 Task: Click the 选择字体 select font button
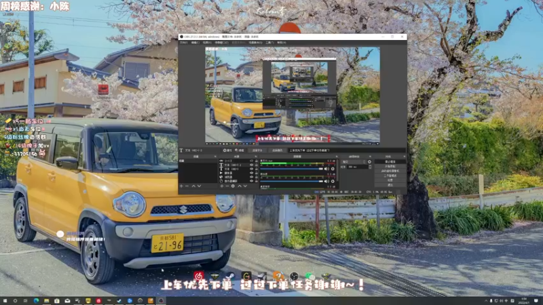click(257, 150)
